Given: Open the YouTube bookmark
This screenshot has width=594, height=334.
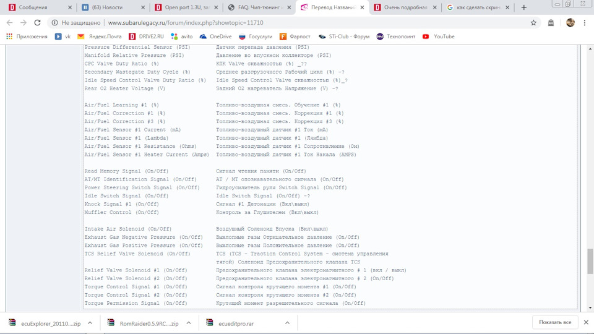Looking at the screenshot, I should pyautogui.click(x=439, y=36).
